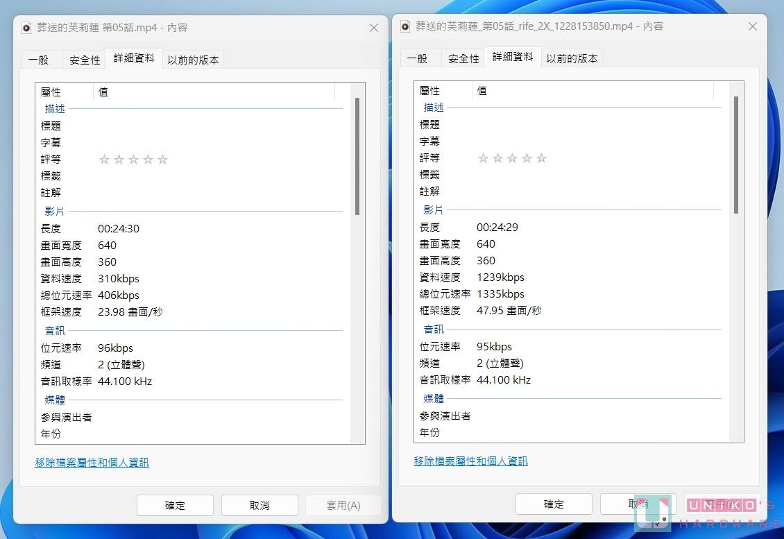Click 確定 button in rife_2X window
784x539 pixels.
[x=554, y=504]
